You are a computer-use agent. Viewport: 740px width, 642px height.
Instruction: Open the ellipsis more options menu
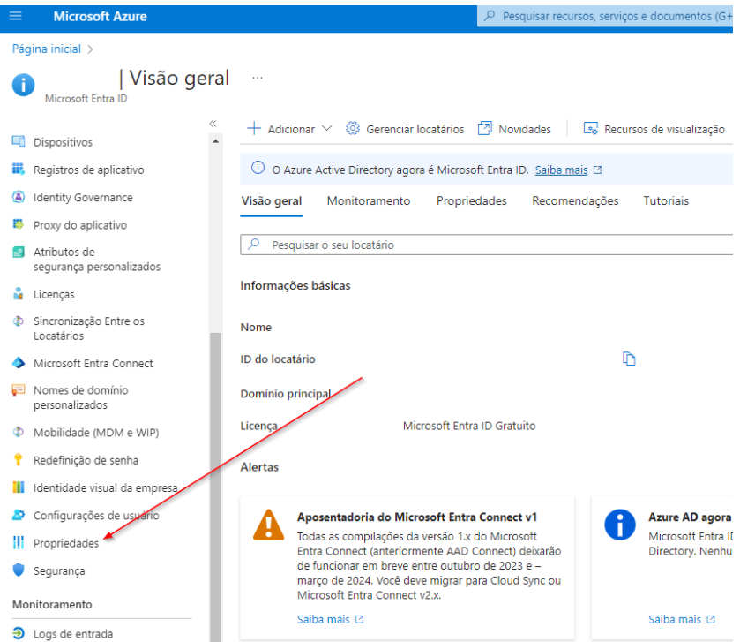click(x=258, y=78)
